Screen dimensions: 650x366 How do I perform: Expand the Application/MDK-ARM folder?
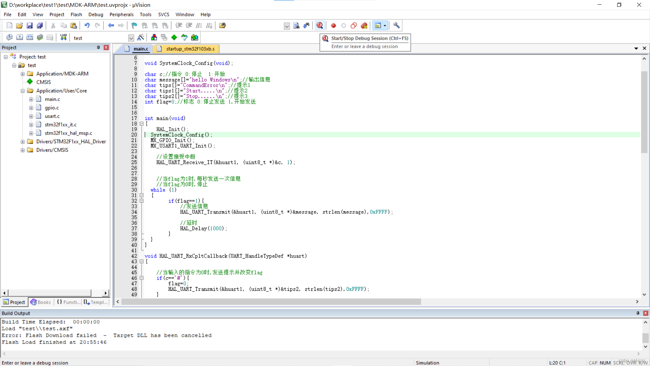(22, 74)
